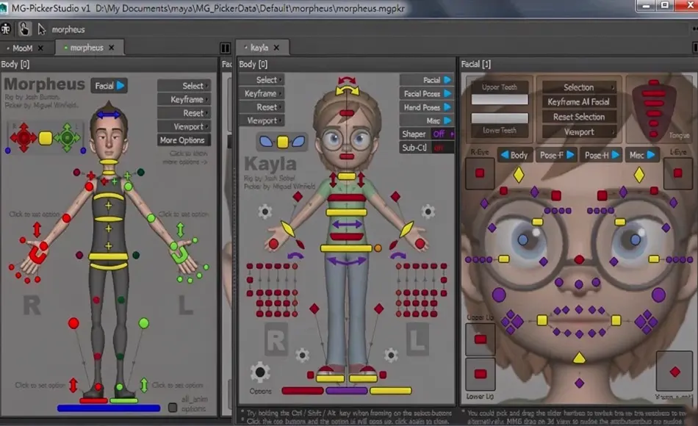This screenshot has width=698, height=426.
Task: Click the Upper Teeth slider bar
Action: [x=500, y=100]
